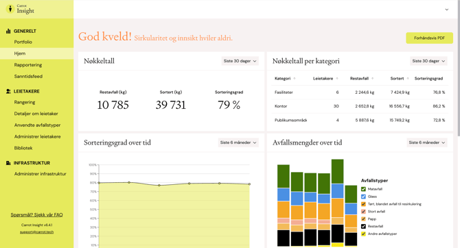Click the Carrot Insight logo icon
This screenshot has height=248, width=460.
[x=10, y=9]
